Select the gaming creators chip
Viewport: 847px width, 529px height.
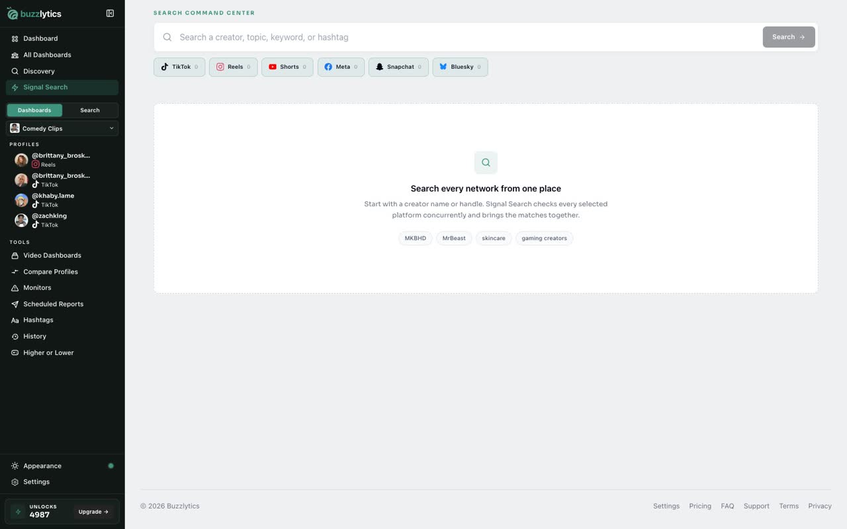(544, 238)
